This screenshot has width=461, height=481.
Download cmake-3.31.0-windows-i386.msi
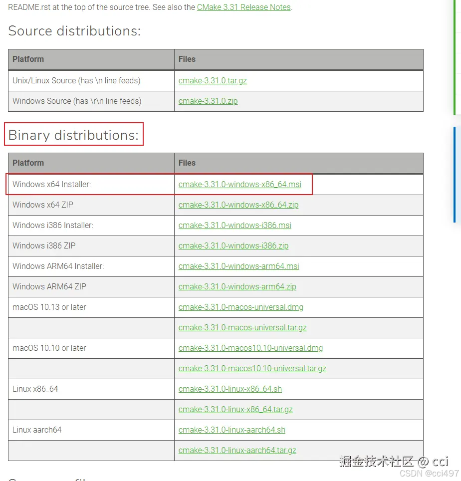[234, 225]
